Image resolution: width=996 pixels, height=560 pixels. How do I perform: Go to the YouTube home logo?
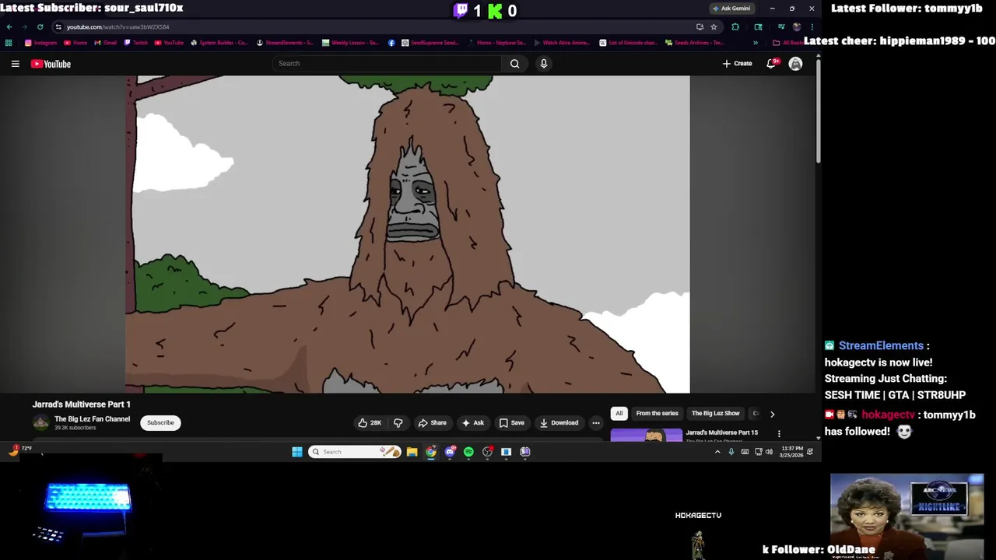coord(51,64)
